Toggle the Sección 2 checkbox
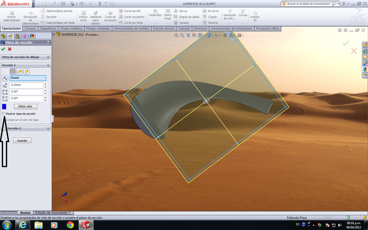Screen dimensions: 368x230 point(3,128)
